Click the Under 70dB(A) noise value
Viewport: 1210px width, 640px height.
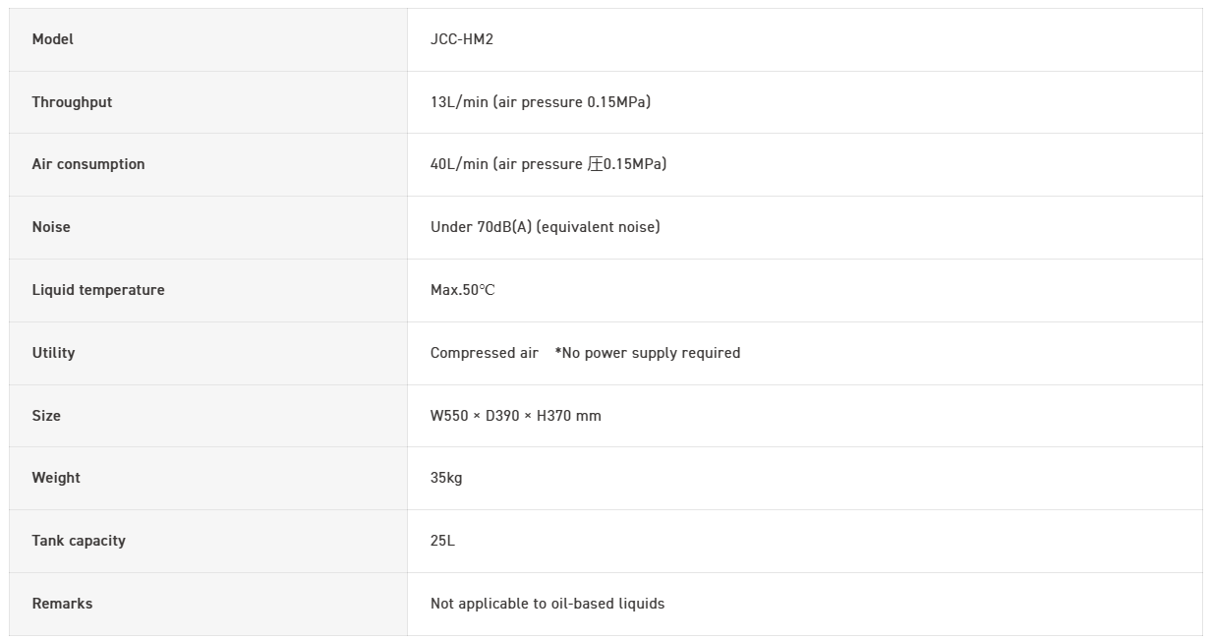point(545,227)
